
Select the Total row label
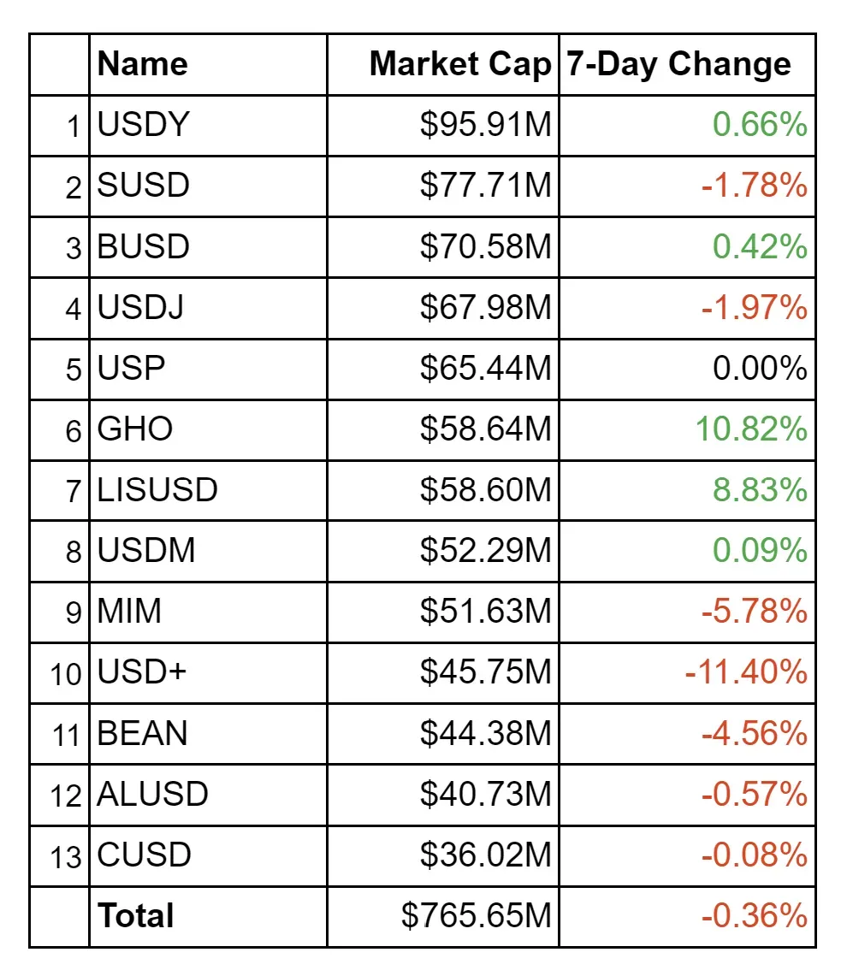point(136,916)
